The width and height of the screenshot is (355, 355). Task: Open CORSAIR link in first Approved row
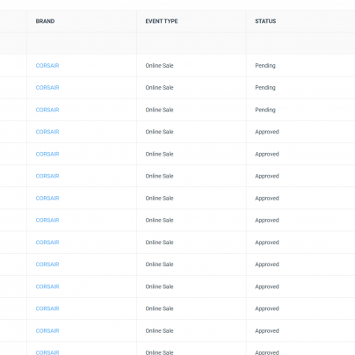click(47, 132)
